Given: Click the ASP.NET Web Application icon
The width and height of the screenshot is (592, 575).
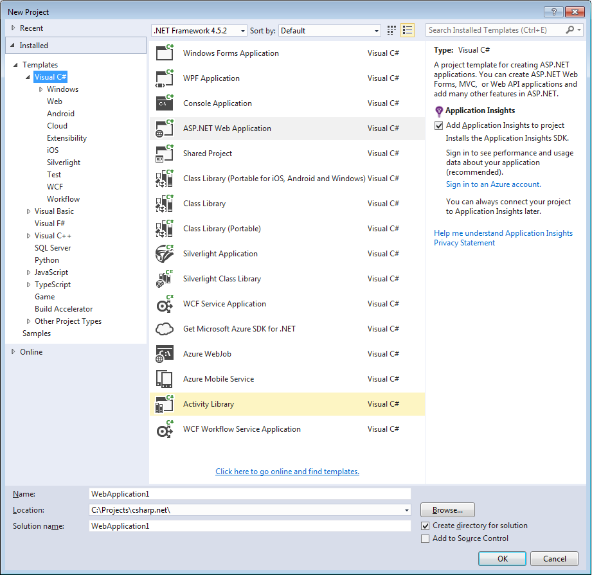Looking at the screenshot, I should click(x=165, y=128).
